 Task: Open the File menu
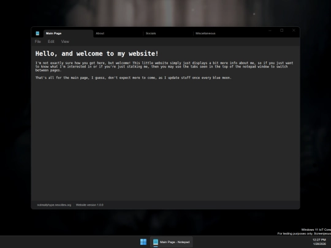38,42
